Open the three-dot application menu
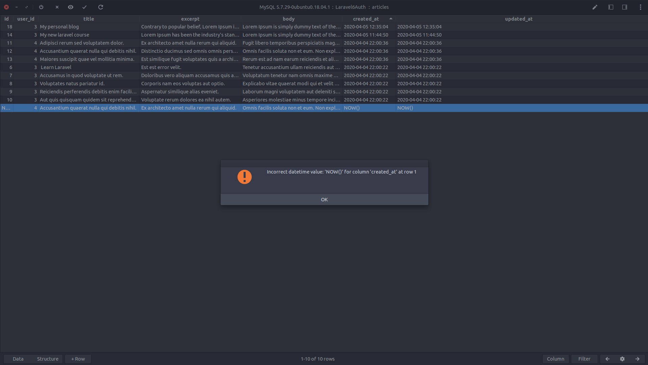648x365 pixels. [640, 7]
